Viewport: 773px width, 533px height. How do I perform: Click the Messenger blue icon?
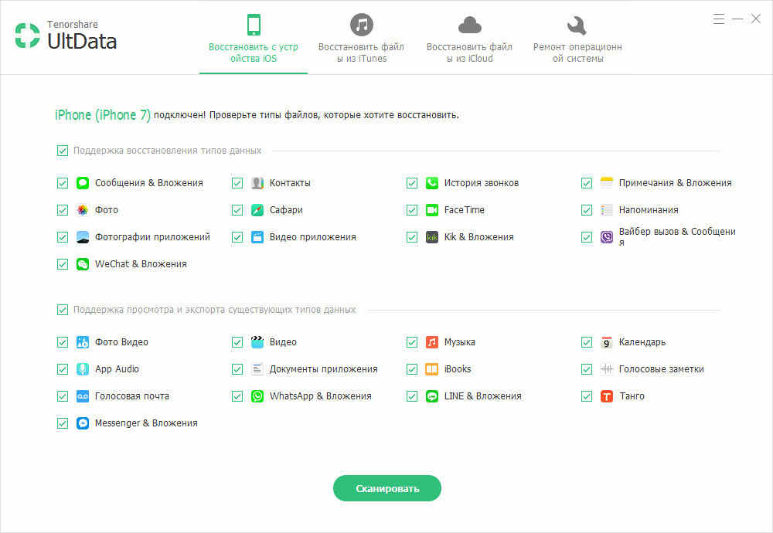tap(83, 423)
